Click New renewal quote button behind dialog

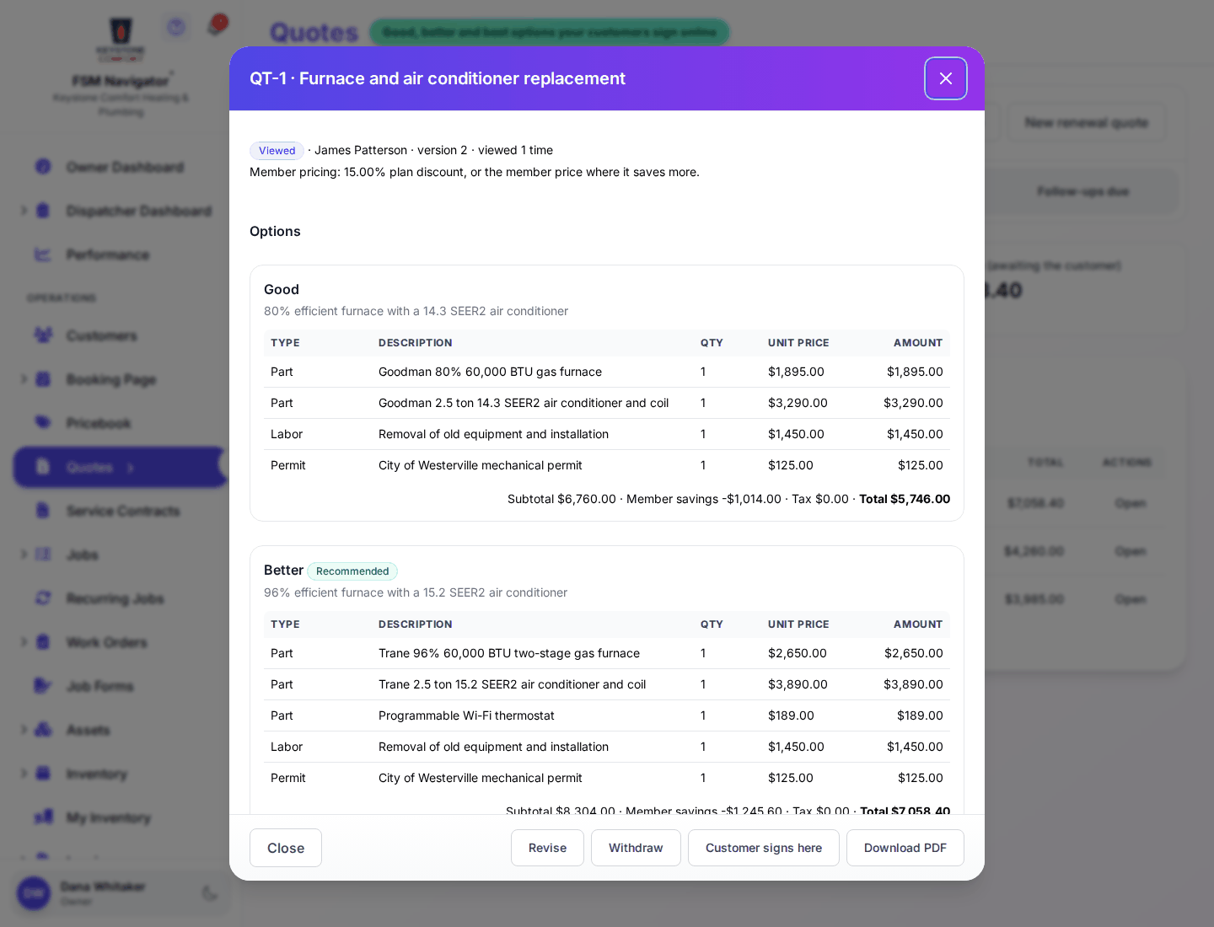pos(1087,122)
